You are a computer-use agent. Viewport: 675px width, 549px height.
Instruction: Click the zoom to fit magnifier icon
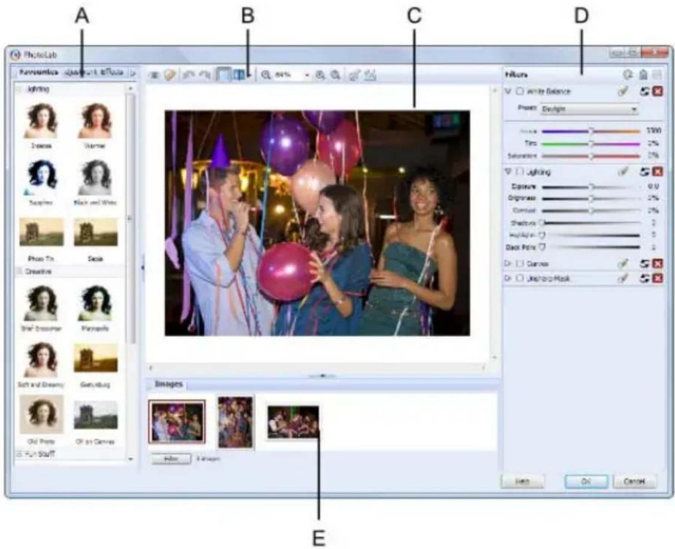(335, 75)
